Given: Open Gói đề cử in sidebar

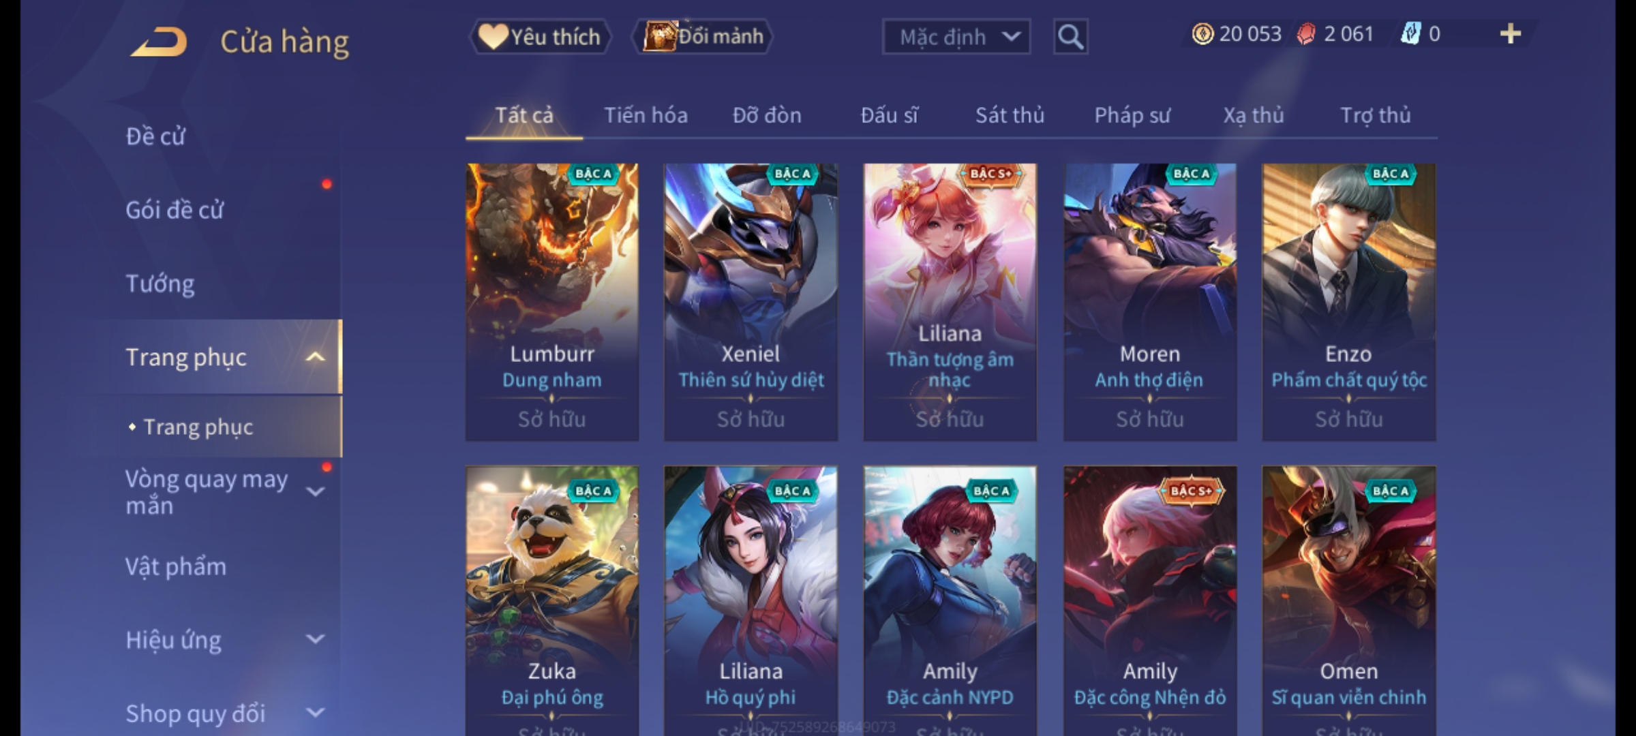Looking at the screenshot, I should (x=175, y=210).
